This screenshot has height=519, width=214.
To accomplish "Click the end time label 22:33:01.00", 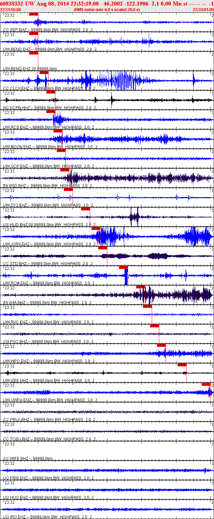I will pos(203,9).
